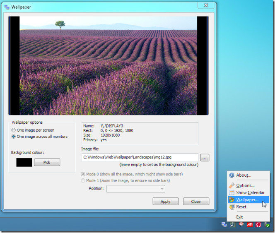275x233 pixels.
Task: Choose Exit in the tray menu
Action: (248, 217)
